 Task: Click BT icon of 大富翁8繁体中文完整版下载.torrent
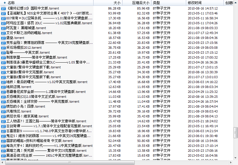click(3, 77)
